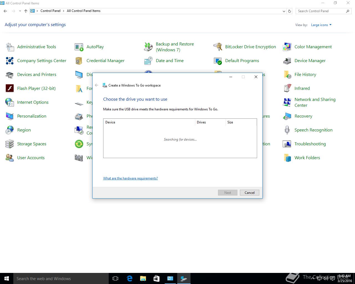Click the Search Control Panel field
355x284 pixels.
(x=321, y=11)
